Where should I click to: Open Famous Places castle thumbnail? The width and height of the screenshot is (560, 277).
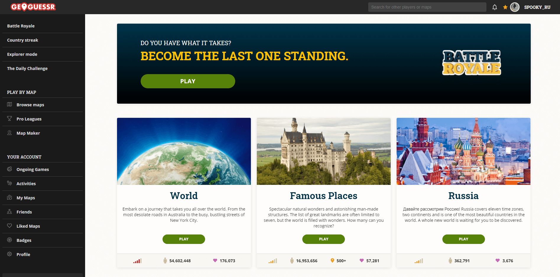[324, 151]
